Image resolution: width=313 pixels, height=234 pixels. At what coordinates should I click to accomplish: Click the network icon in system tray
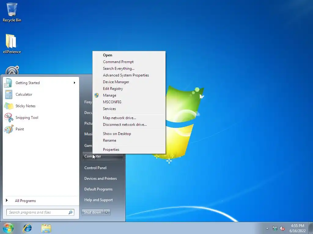click(x=275, y=229)
